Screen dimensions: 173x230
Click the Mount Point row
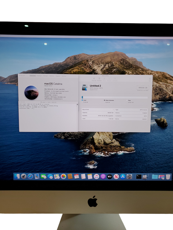[x=98, y=109]
